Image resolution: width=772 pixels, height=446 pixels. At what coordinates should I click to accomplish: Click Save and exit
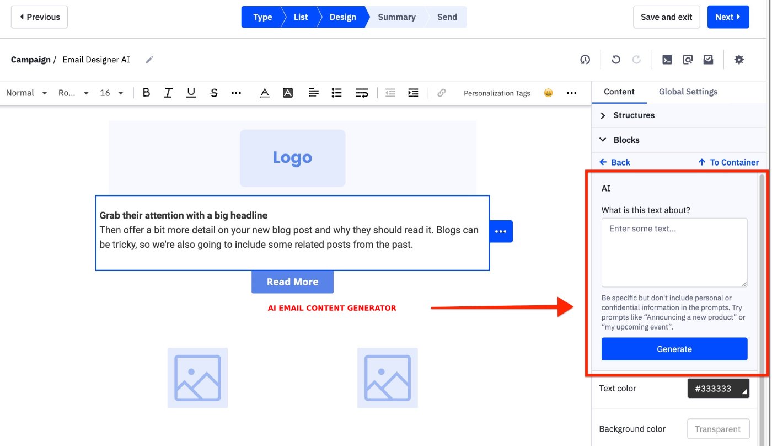pyautogui.click(x=666, y=17)
